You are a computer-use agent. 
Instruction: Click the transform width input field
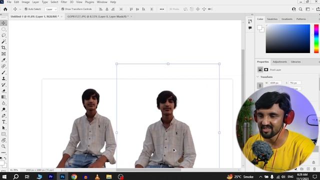point(275,83)
